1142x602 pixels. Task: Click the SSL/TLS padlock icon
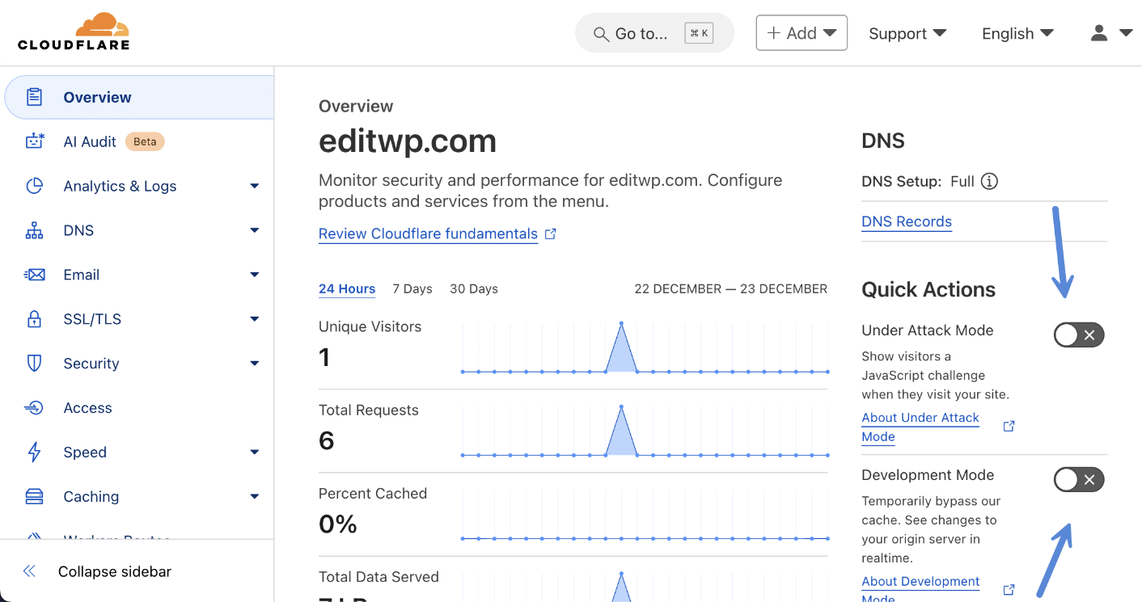(x=34, y=318)
